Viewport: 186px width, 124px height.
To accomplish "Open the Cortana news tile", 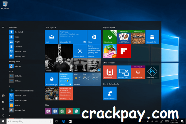I will [x=94, y=51].
